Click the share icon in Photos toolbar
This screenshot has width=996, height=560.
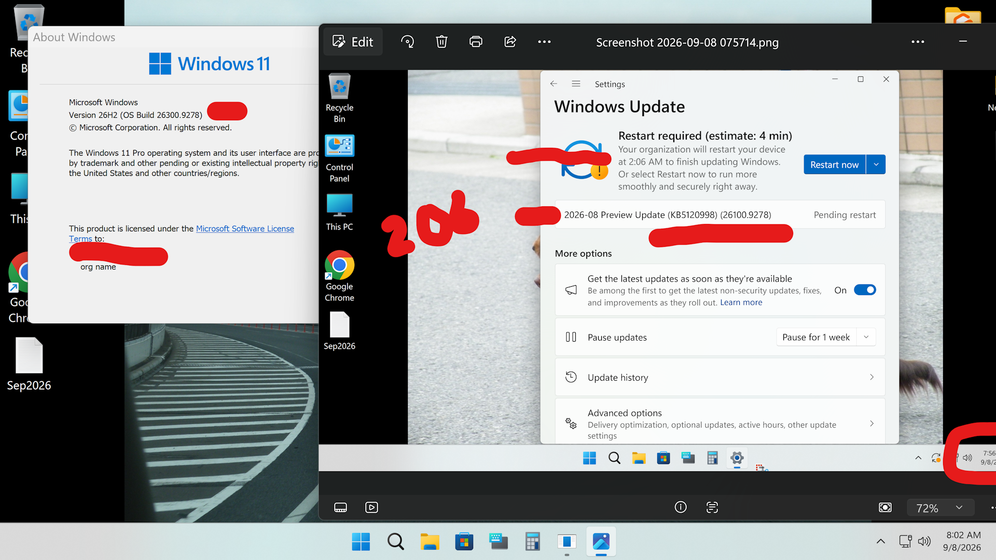pos(510,42)
